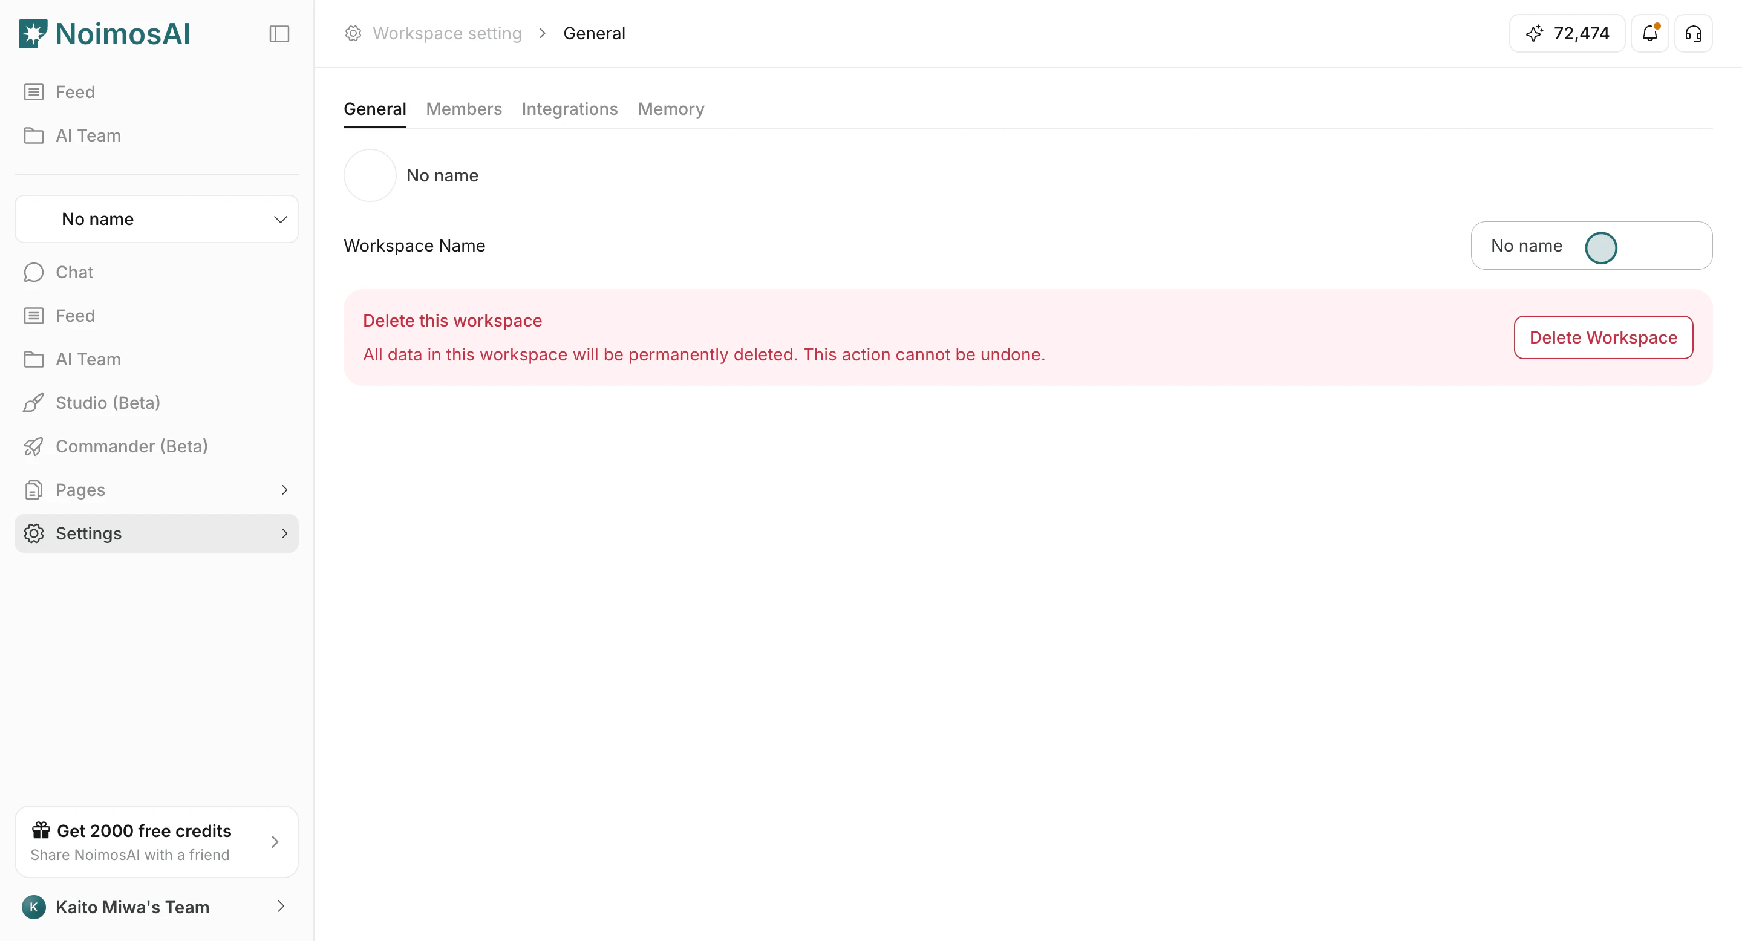1742x941 pixels.
Task: Click the Delete Workspace button
Action: [x=1603, y=337]
